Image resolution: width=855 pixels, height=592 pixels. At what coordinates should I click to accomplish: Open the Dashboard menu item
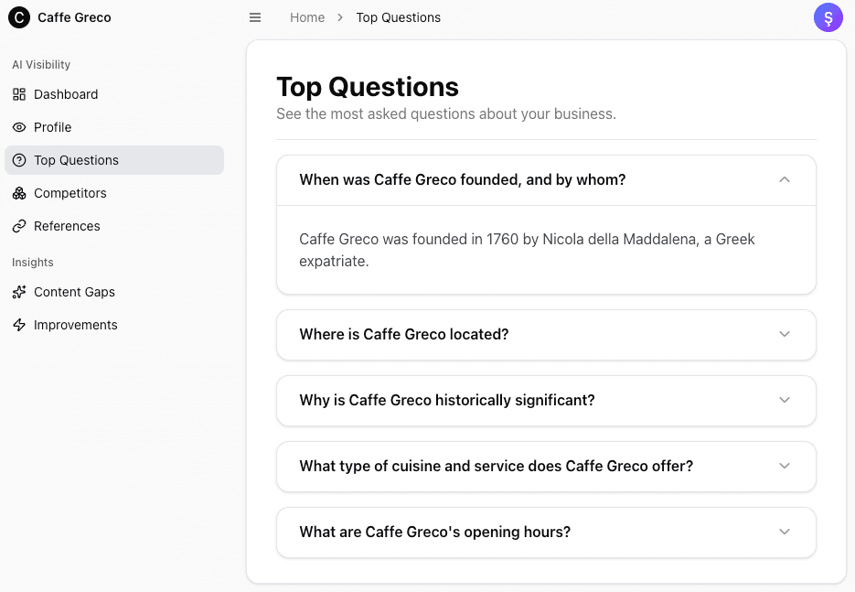click(66, 94)
